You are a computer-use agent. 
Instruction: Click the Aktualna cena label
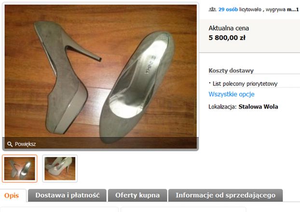[229, 28]
